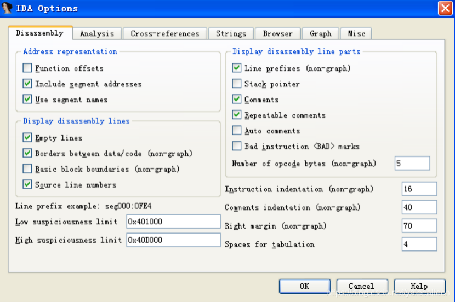
Task: Close the IDA Options dialog
Action: tap(445, 8)
